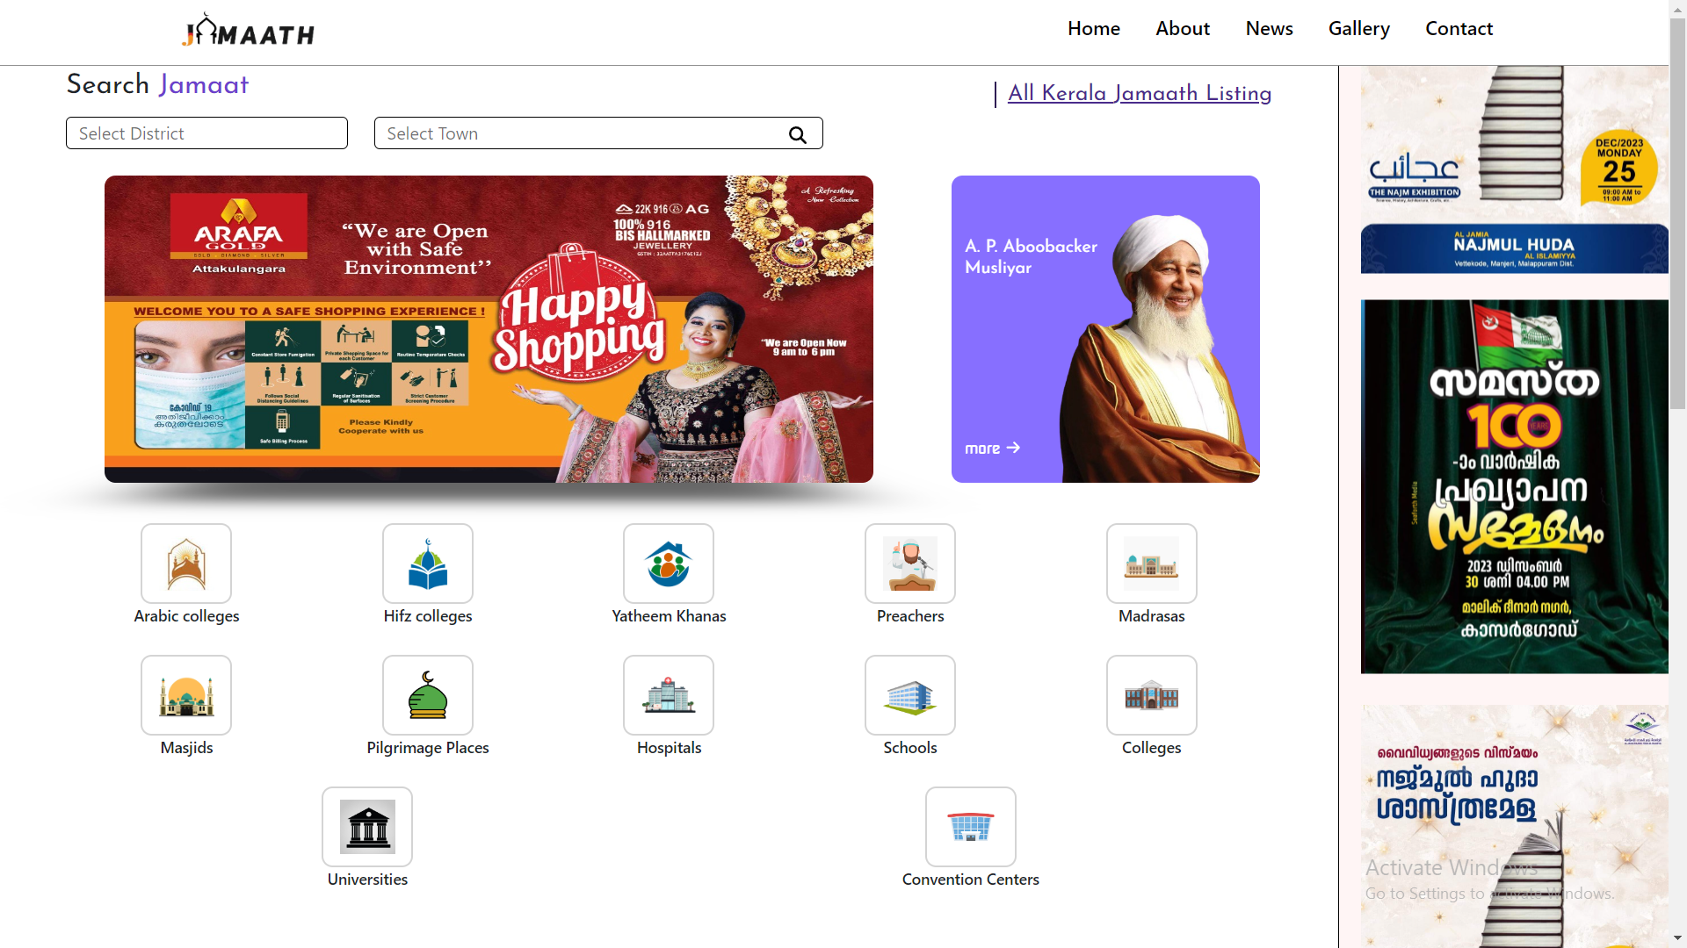Open the Pilgrimage Places dome icon

[428, 695]
